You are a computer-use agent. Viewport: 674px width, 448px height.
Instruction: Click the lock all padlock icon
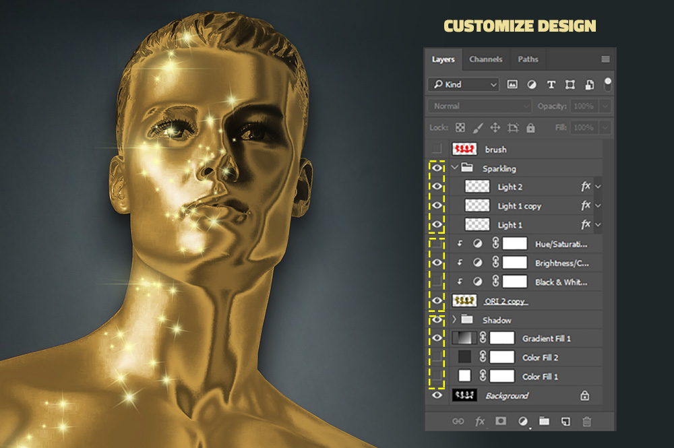tap(530, 127)
